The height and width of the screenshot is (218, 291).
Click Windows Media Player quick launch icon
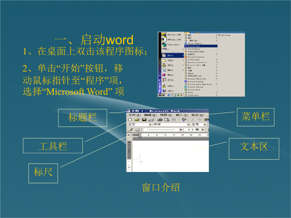tap(181, 95)
